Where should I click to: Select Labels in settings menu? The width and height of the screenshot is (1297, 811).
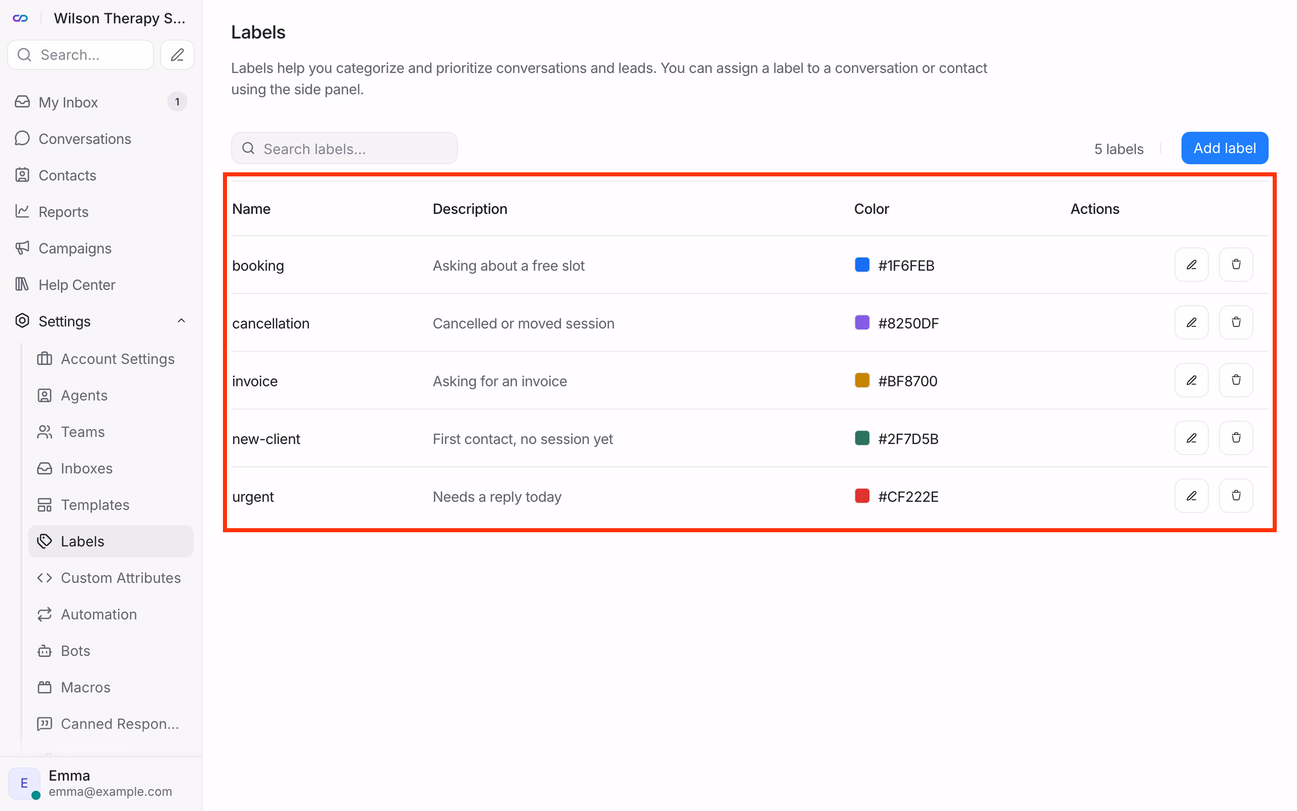point(111,541)
